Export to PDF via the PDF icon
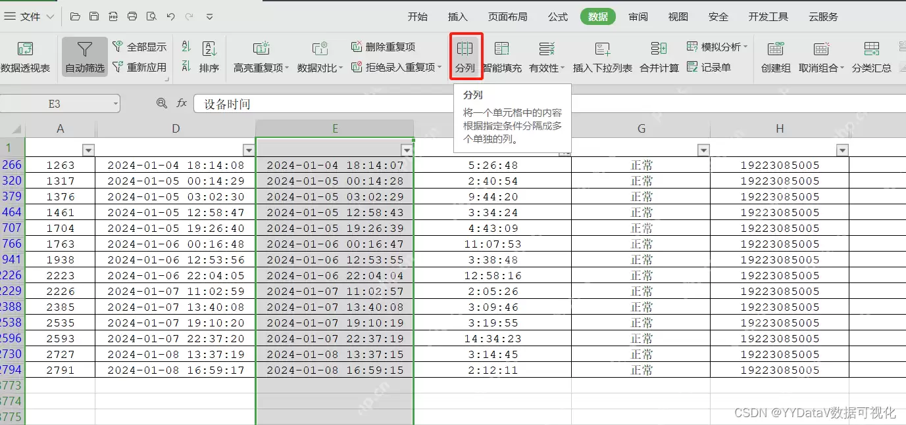 (113, 16)
